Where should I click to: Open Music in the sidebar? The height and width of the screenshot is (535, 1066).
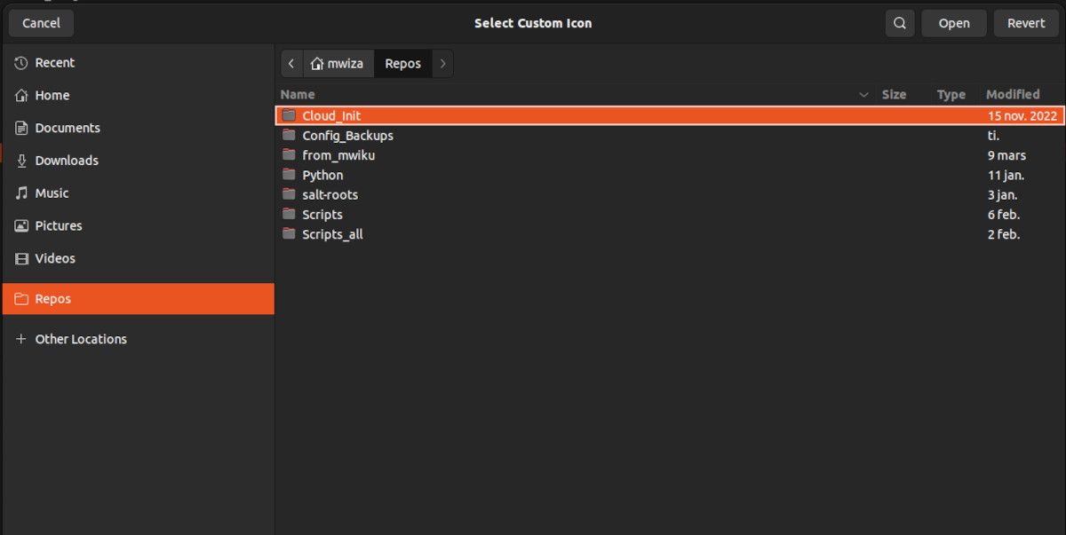tap(52, 193)
